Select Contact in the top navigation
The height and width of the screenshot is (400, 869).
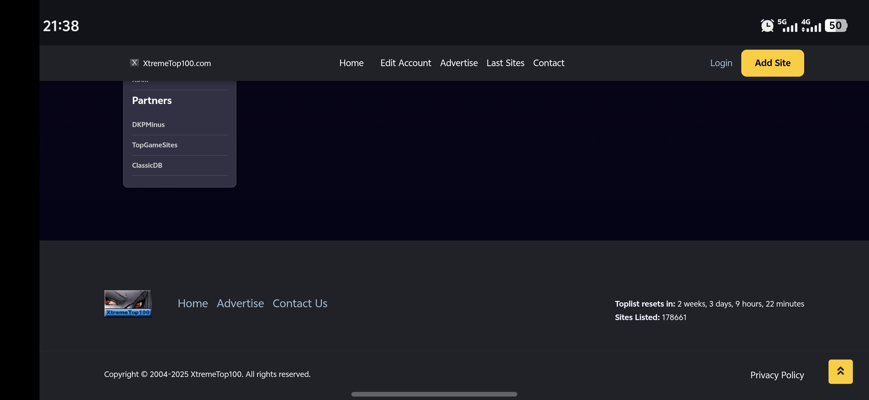point(548,63)
